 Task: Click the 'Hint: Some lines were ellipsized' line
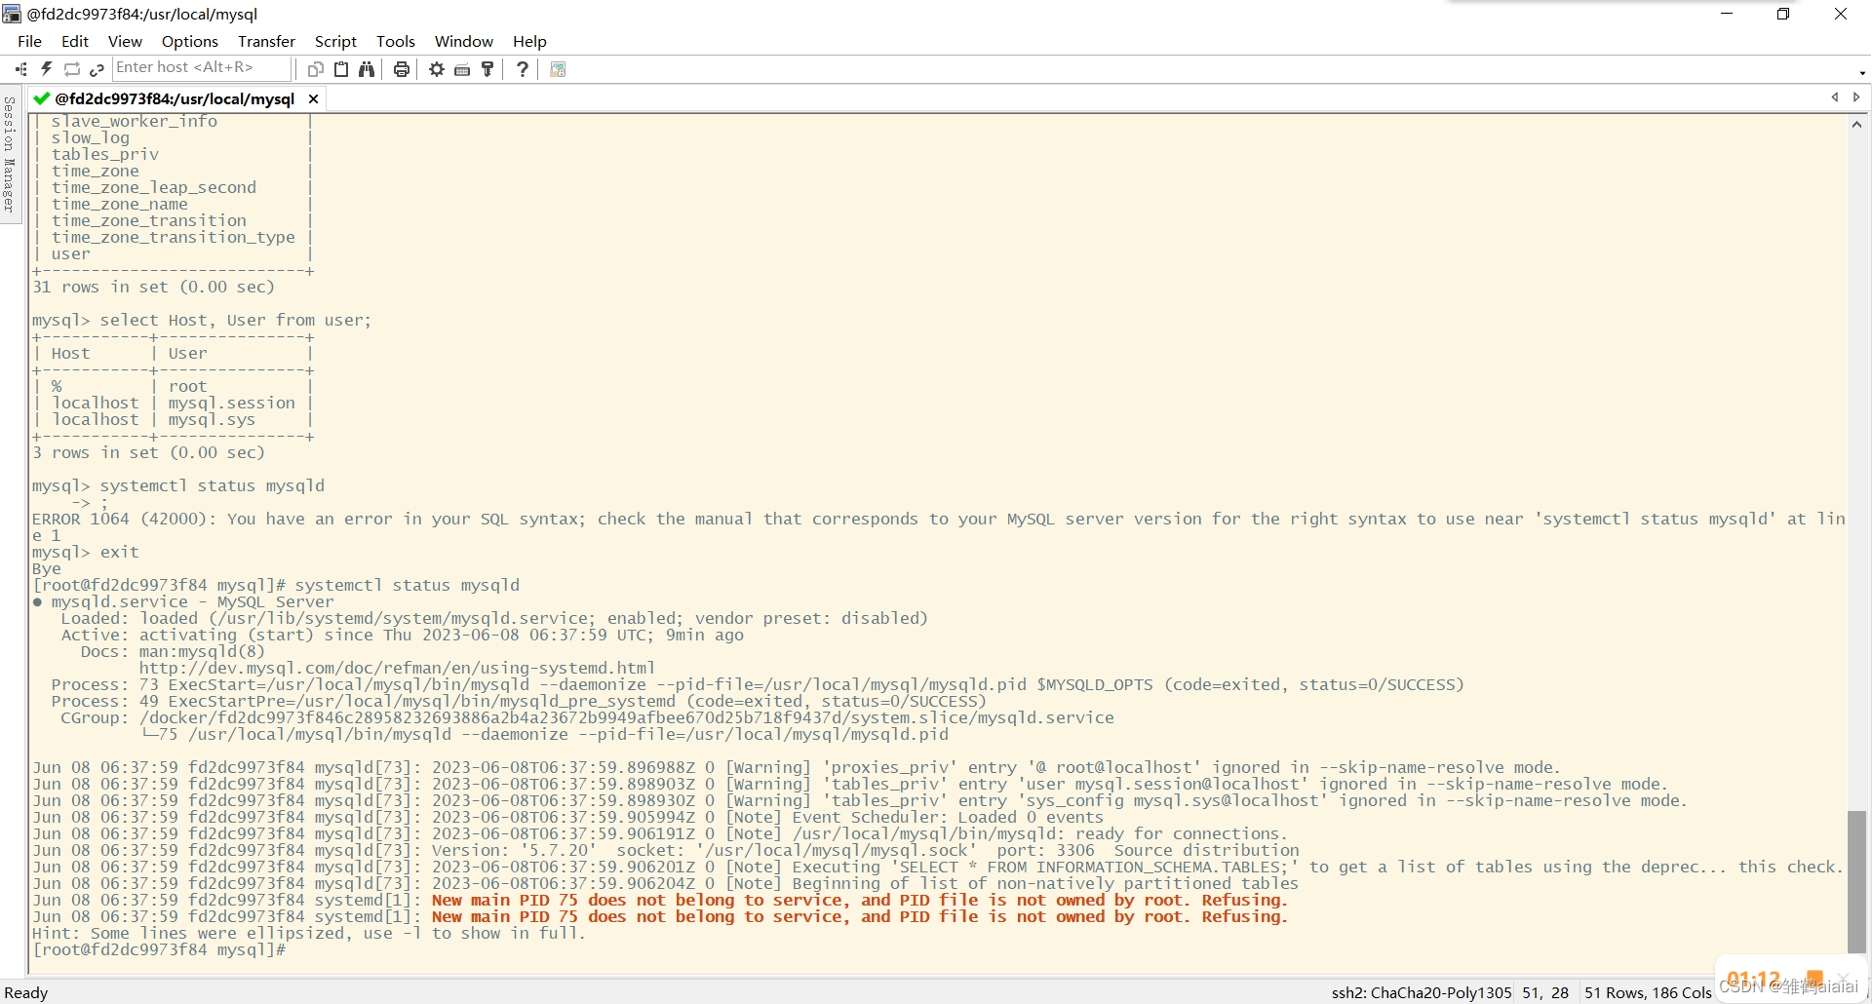309,933
